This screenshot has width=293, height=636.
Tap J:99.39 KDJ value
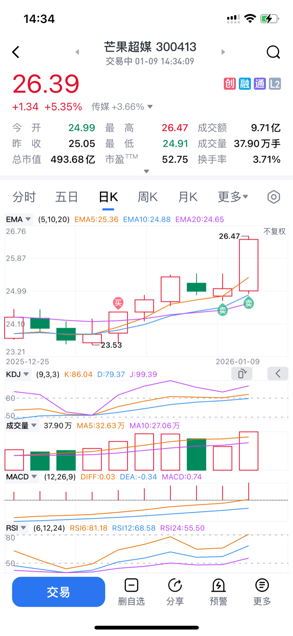[143, 374]
